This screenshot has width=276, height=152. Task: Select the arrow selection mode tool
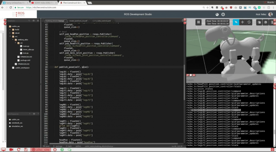236,22
